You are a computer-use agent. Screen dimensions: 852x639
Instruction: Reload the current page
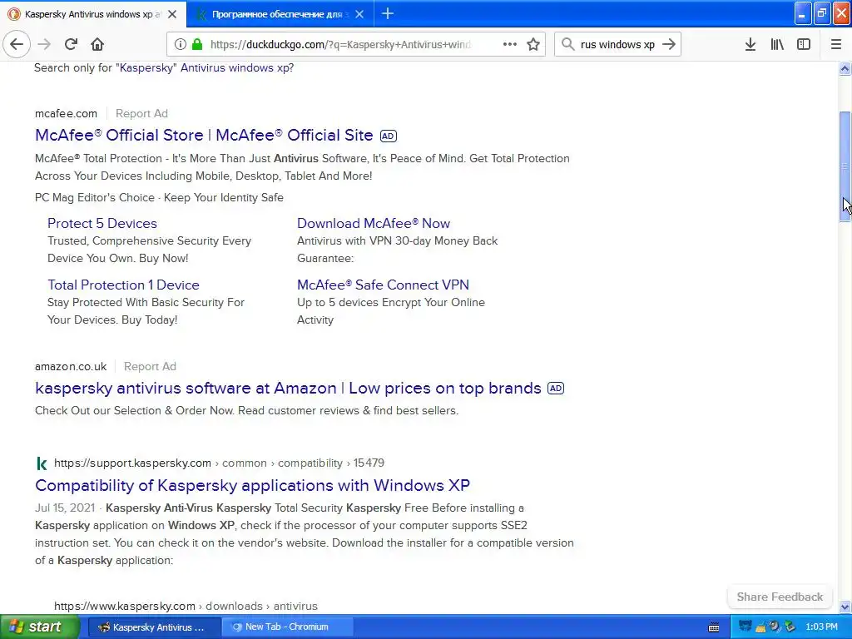tap(71, 45)
